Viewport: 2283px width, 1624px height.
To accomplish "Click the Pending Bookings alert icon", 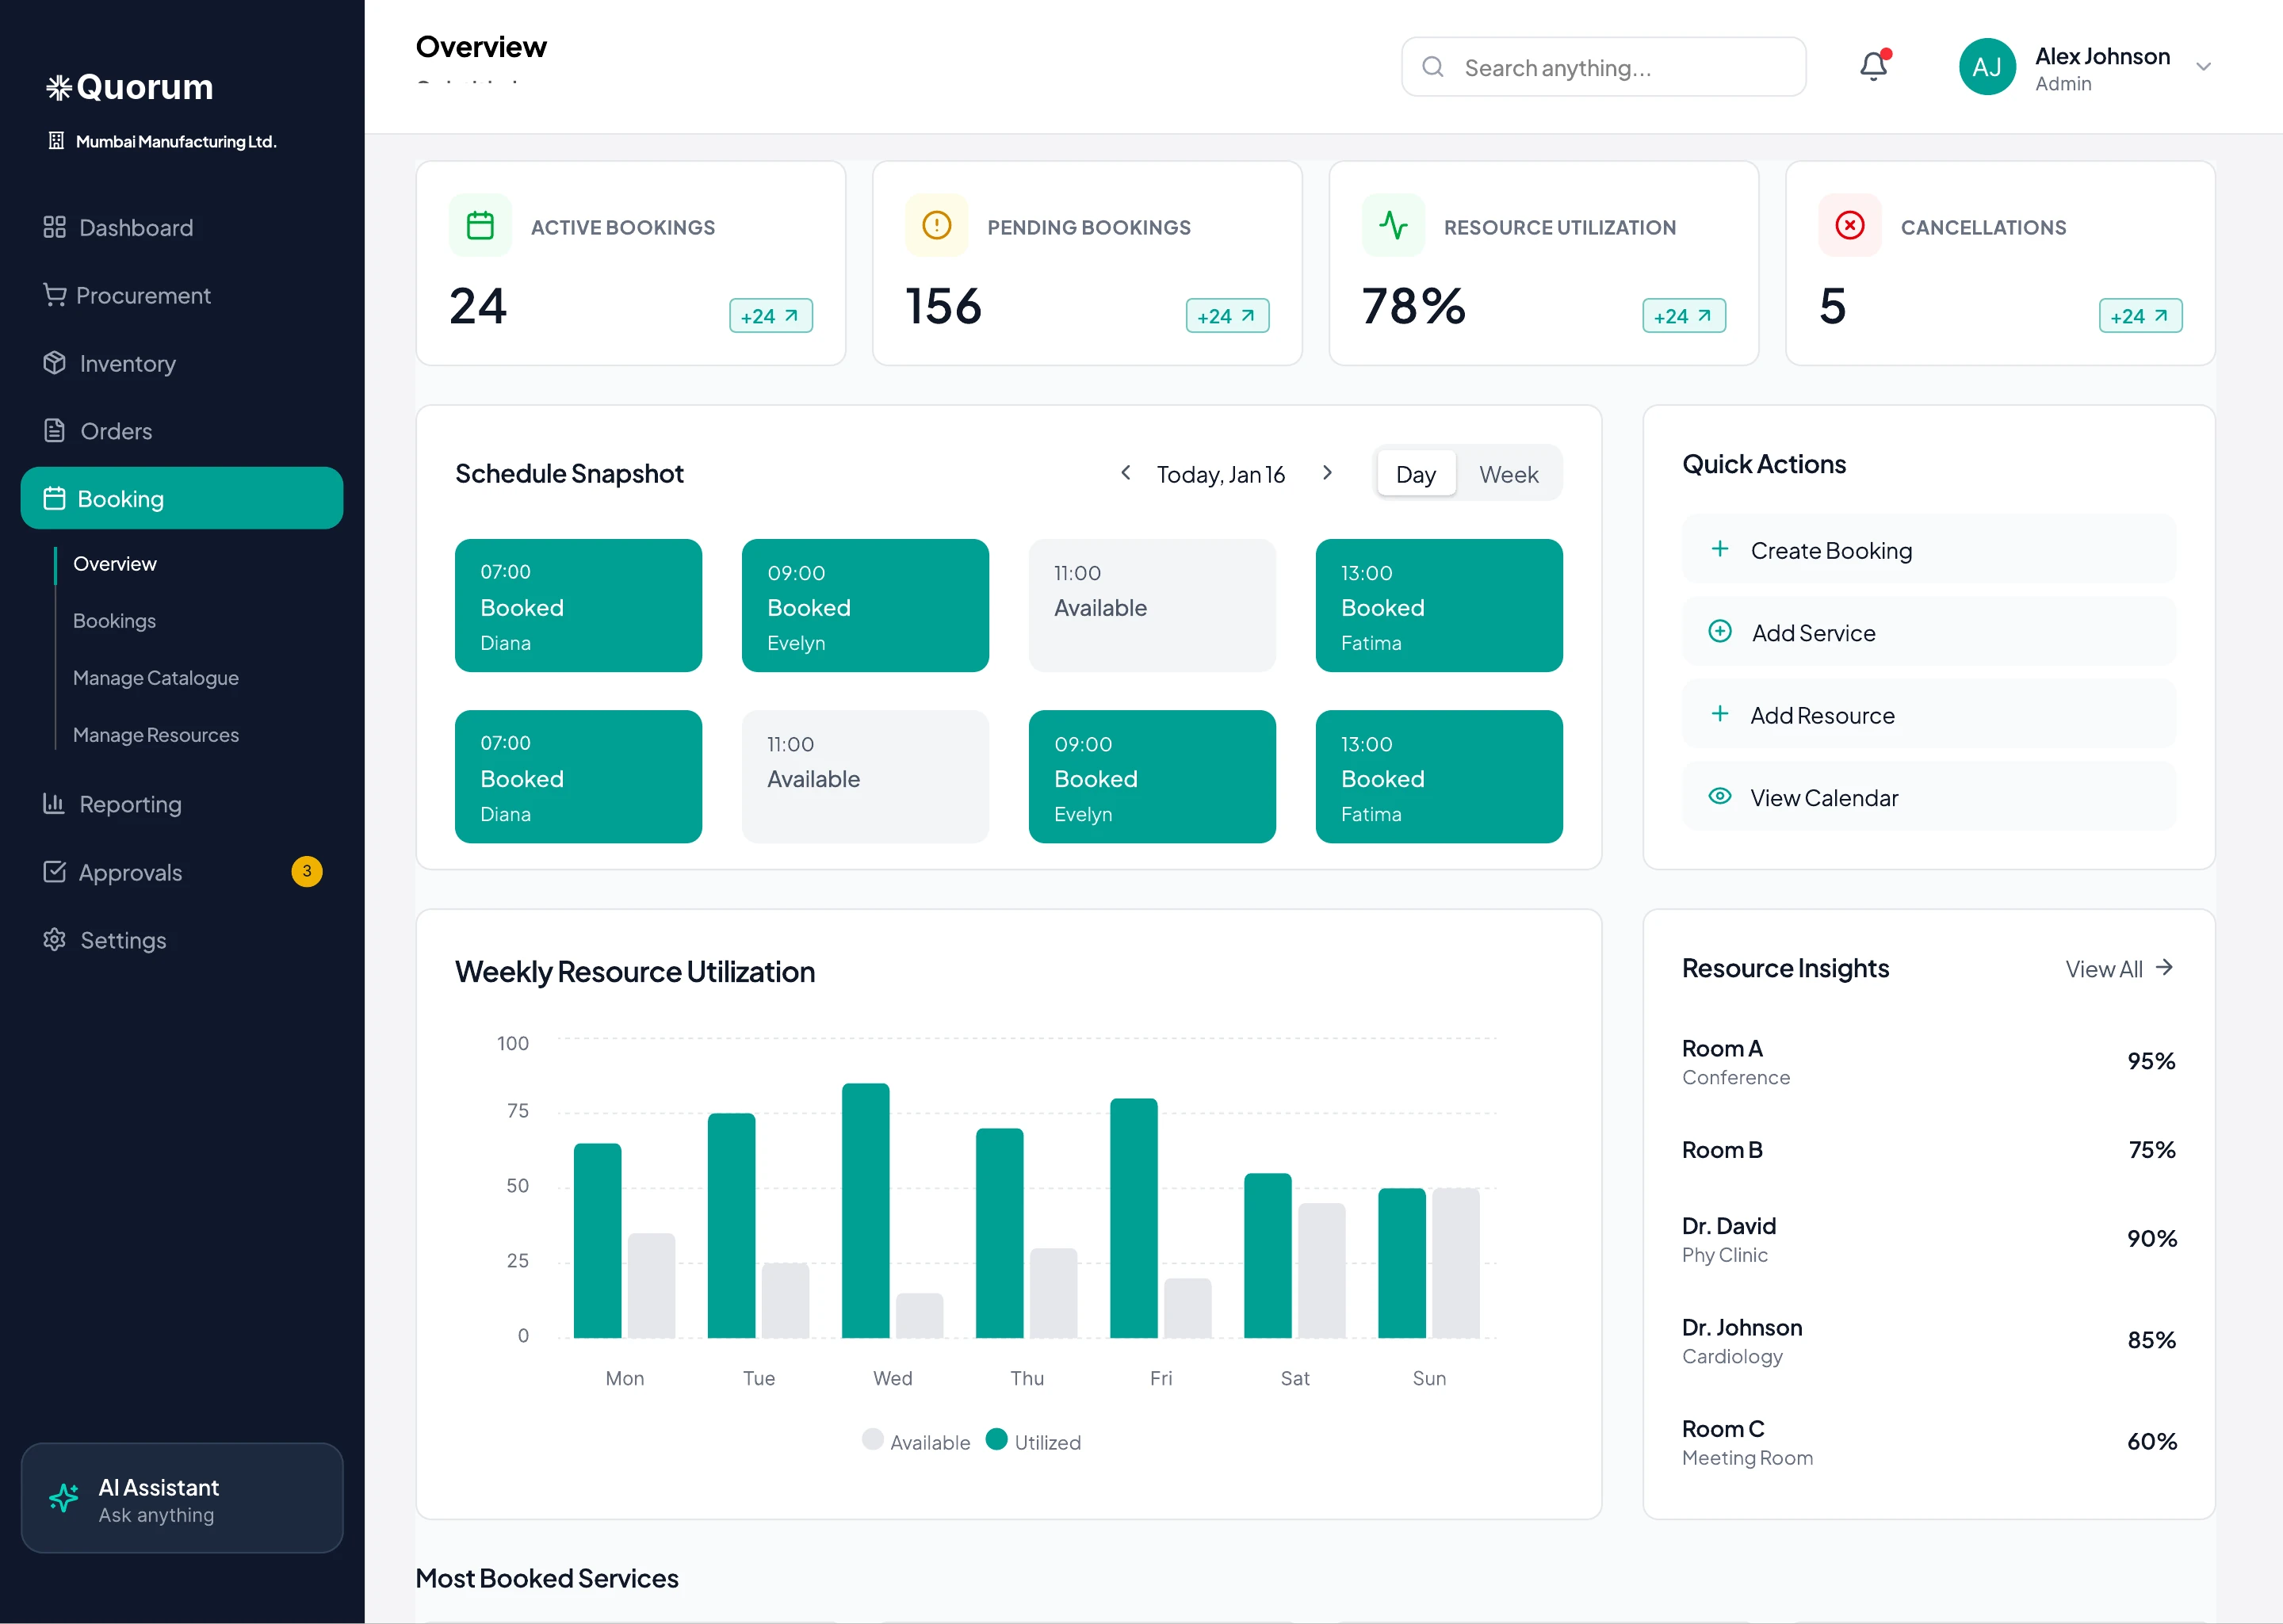I will tap(936, 226).
